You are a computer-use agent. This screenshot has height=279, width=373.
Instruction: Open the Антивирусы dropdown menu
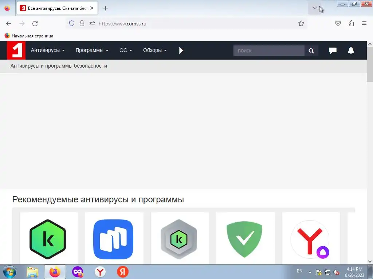pos(48,50)
